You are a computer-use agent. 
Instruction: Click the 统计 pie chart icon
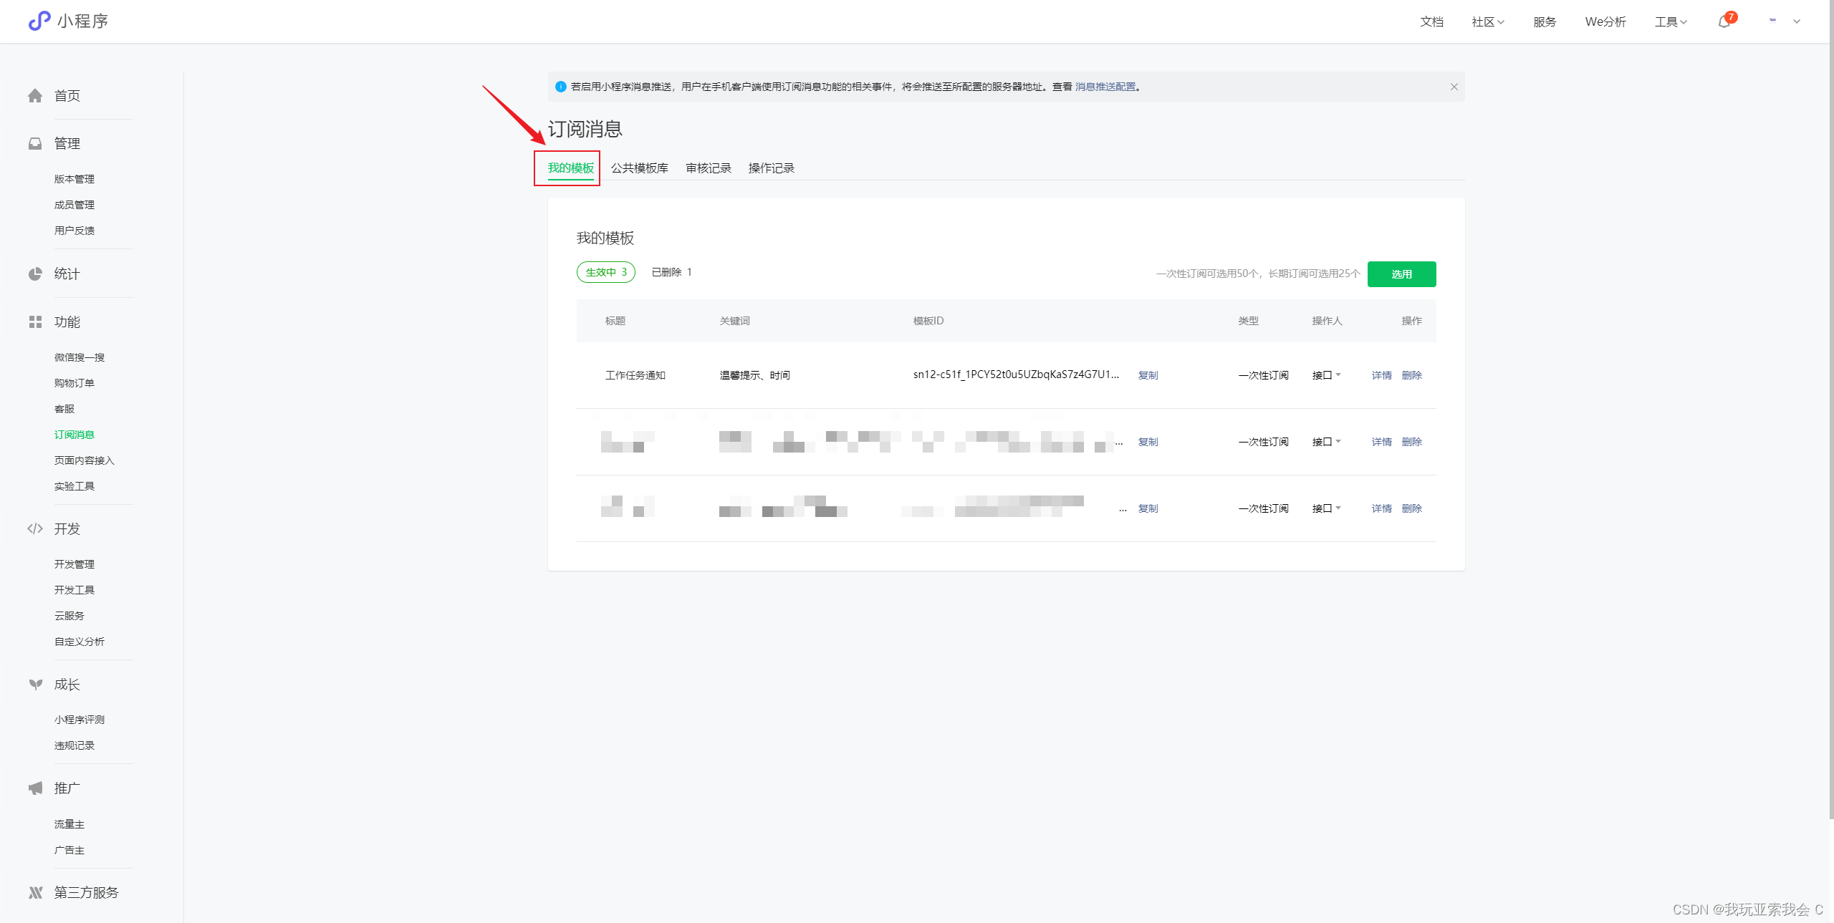(x=35, y=274)
